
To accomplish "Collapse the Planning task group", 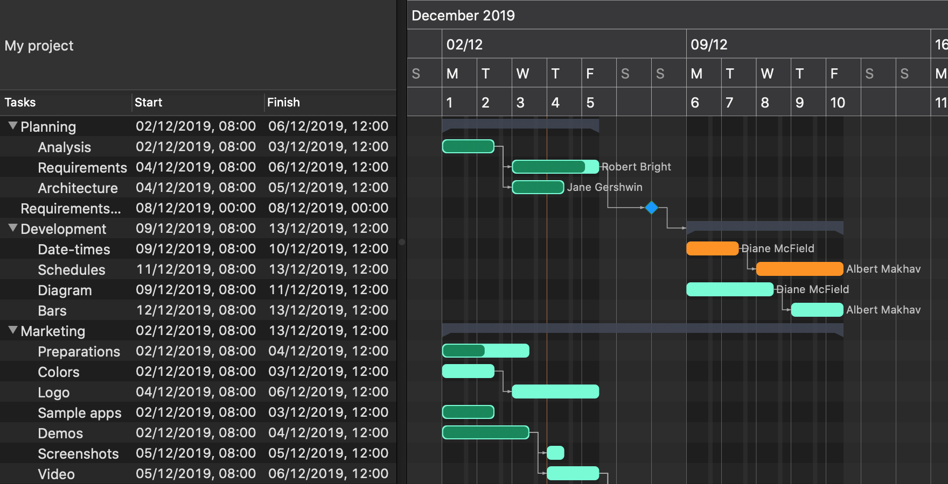I will pyautogui.click(x=13, y=126).
